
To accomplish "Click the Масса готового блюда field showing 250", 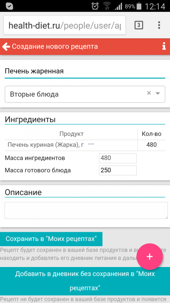I will [x=118, y=170].
